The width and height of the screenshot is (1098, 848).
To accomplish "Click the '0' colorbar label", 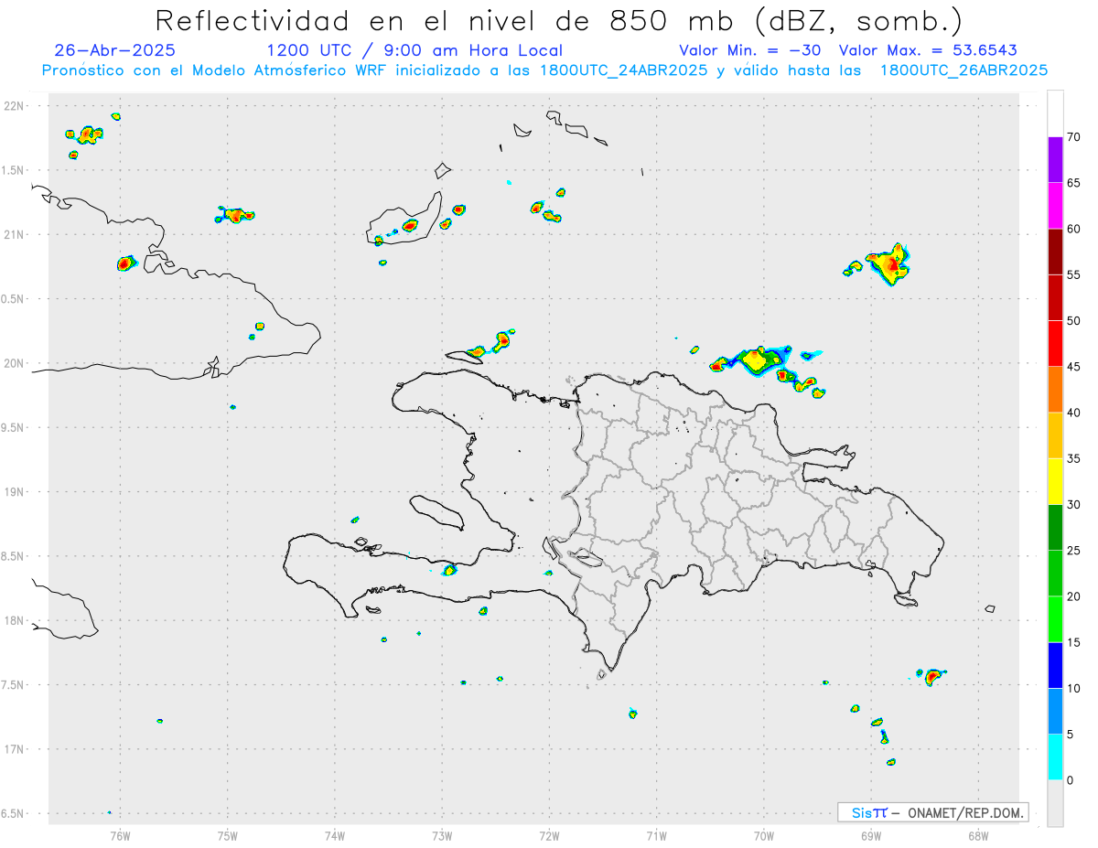I will tap(1071, 780).
